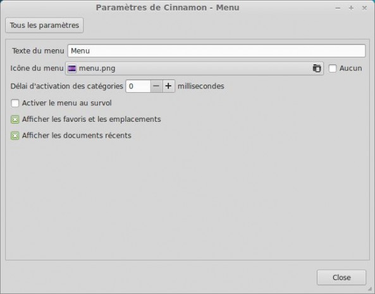
Task: Enable the Aucun checkbox
Action: pyautogui.click(x=333, y=69)
